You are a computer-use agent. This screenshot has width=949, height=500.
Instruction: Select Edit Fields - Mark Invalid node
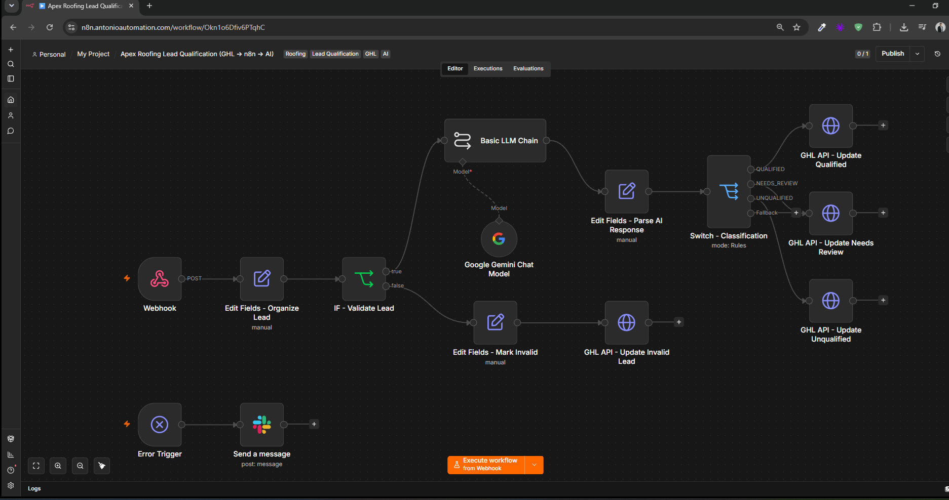pyautogui.click(x=495, y=322)
